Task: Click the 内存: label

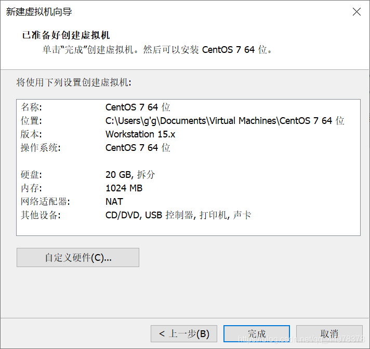Action: 31,188
